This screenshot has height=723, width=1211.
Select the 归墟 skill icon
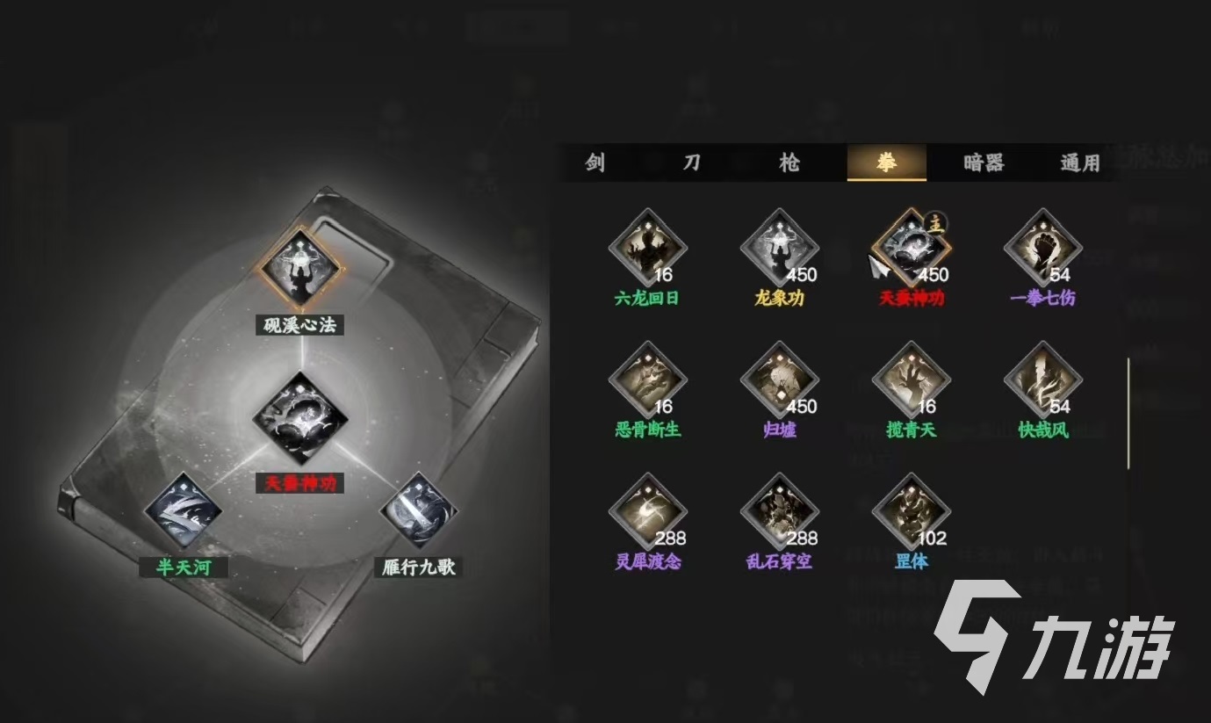[x=779, y=381]
